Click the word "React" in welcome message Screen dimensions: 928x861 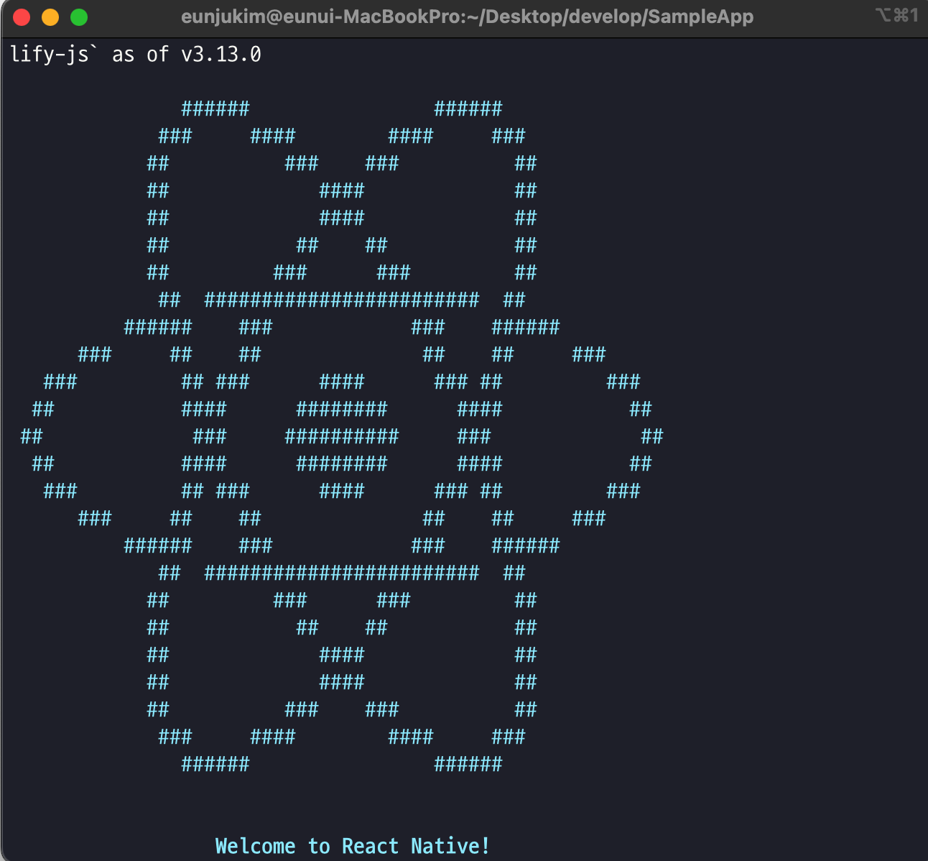tap(370, 846)
